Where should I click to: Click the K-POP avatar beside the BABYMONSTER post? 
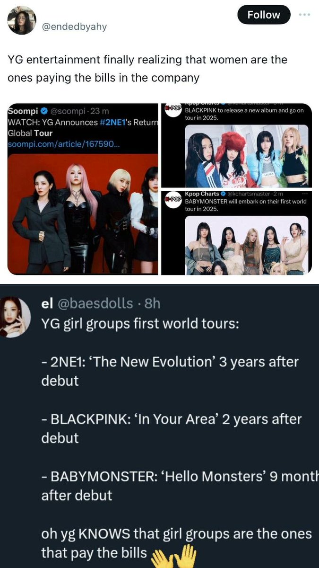172,199
